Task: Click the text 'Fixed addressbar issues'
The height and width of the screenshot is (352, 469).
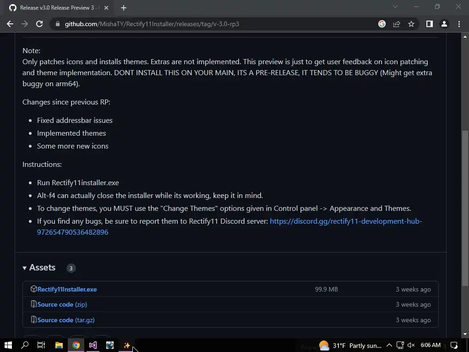Action: pyautogui.click(x=75, y=121)
